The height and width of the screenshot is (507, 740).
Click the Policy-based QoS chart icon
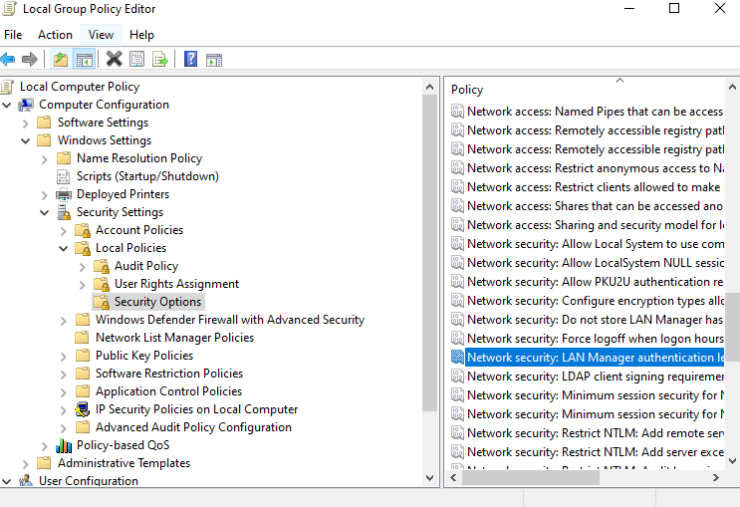point(64,445)
